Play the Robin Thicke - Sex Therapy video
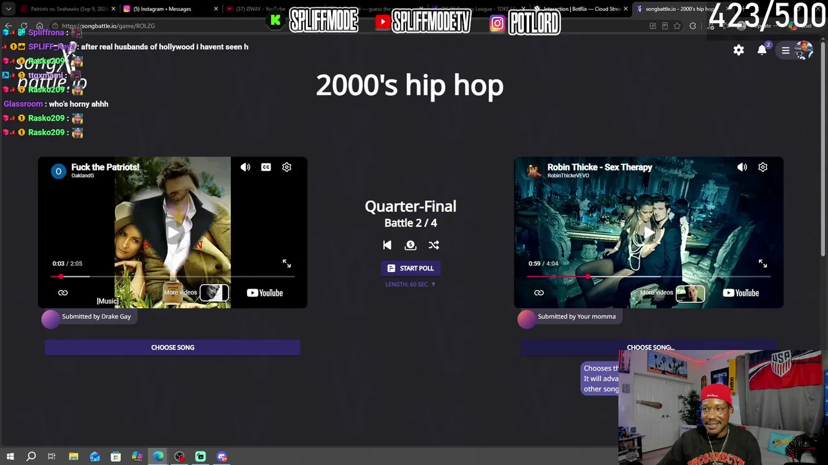 pyautogui.click(x=649, y=232)
